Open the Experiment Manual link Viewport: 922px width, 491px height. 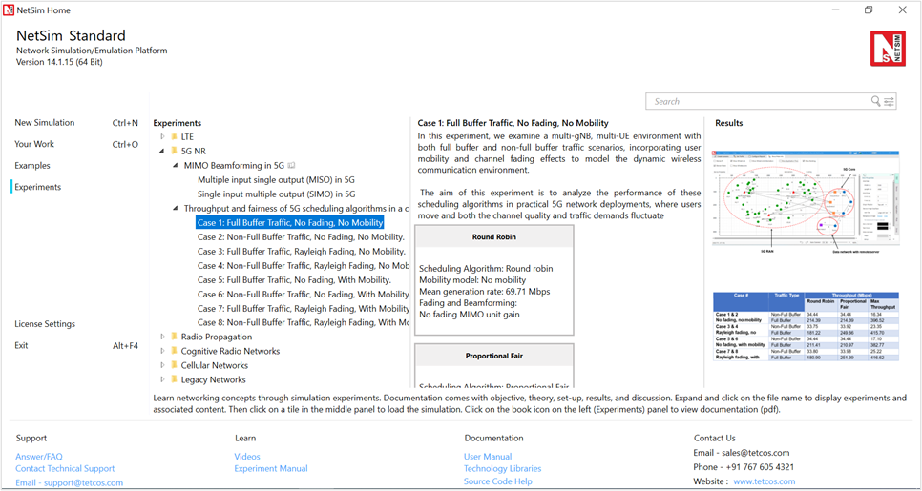point(271,469)
